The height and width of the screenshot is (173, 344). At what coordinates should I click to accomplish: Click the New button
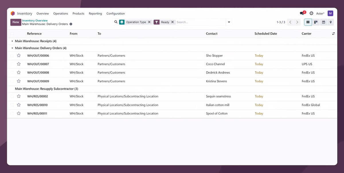point(16,22)
